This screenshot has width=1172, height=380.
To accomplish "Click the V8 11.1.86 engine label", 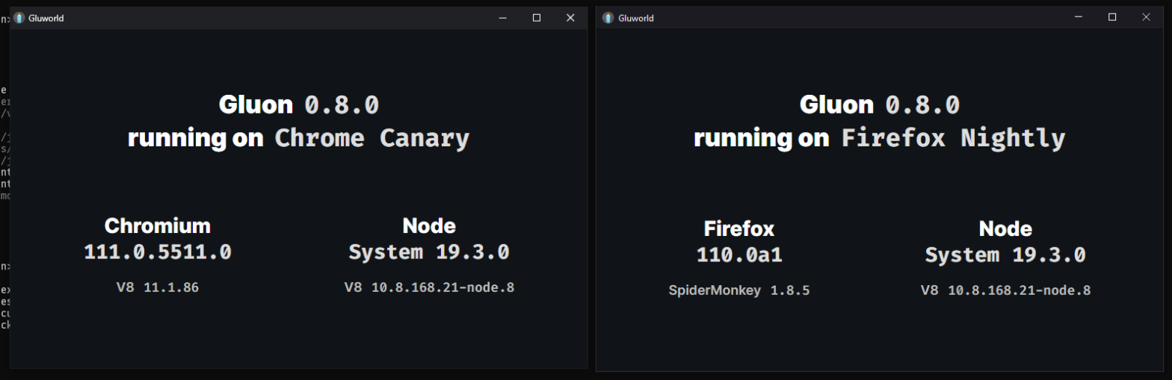I will tap(158, 287).
